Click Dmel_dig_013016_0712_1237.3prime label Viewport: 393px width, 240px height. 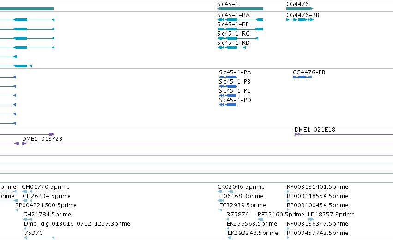point(77,224)
